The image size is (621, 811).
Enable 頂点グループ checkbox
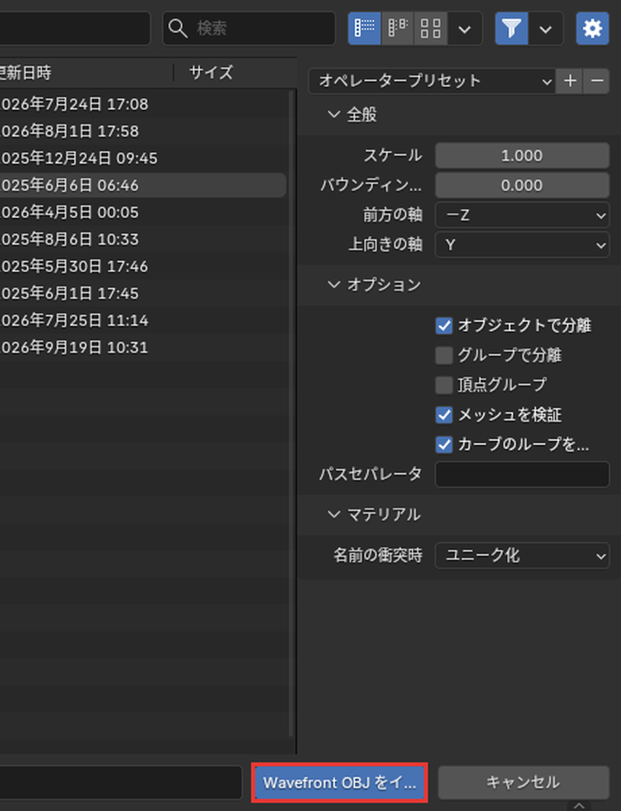pos(444,385)
